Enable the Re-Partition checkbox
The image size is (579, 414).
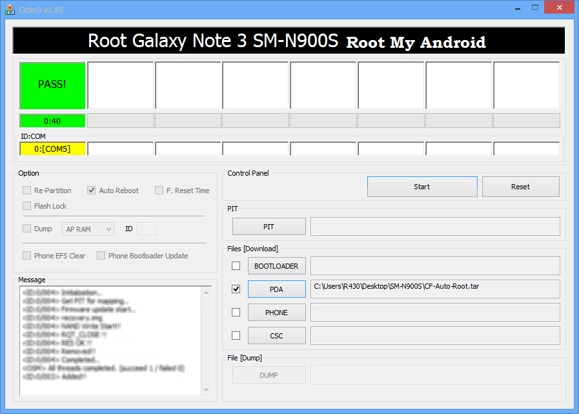pyautogui.click(x=26, y=191)
